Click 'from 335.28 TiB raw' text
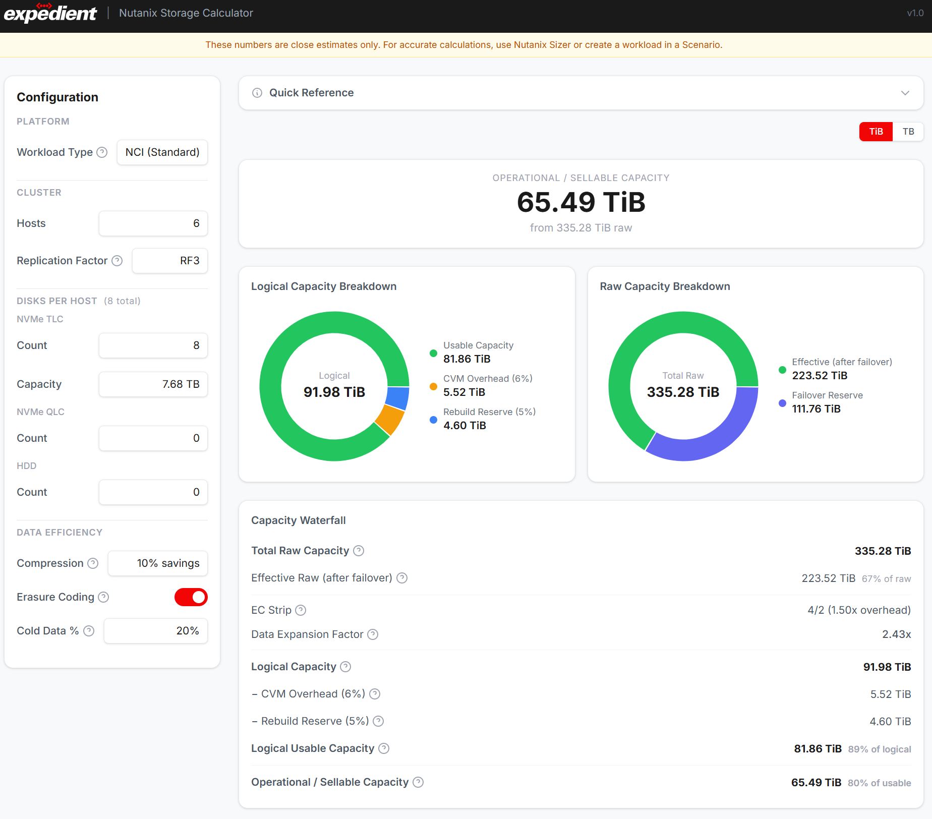Screen dimensions: 932x819 (581, 228)
